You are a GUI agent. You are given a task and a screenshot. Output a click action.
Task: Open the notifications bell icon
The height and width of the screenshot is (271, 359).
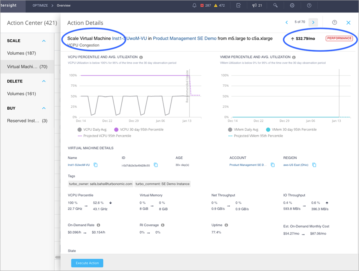194,5
